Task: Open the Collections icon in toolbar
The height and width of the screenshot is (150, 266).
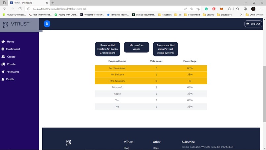Action: [245, 9]
